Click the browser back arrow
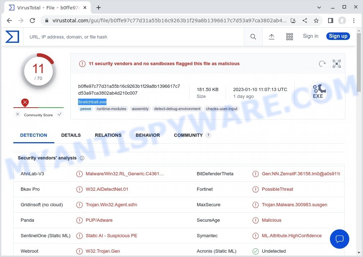This screenshot has height=257, width=363. click(x=9, y=21)
